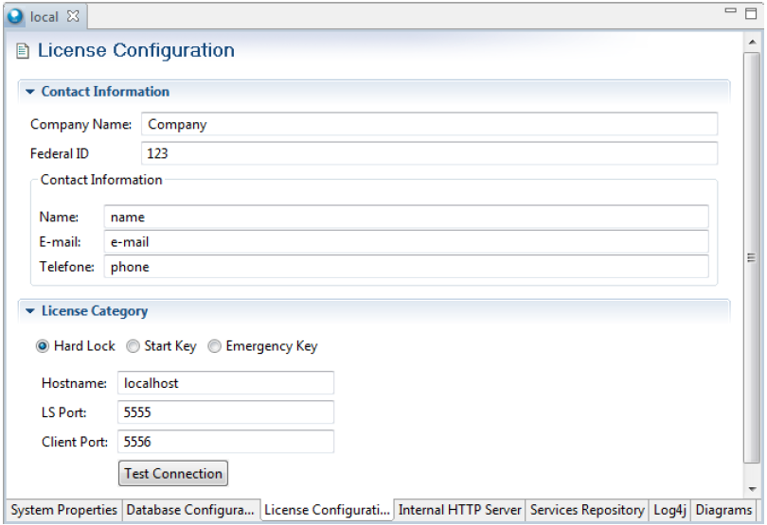Click the vertical scrollbar thumb

coord(753,255)
